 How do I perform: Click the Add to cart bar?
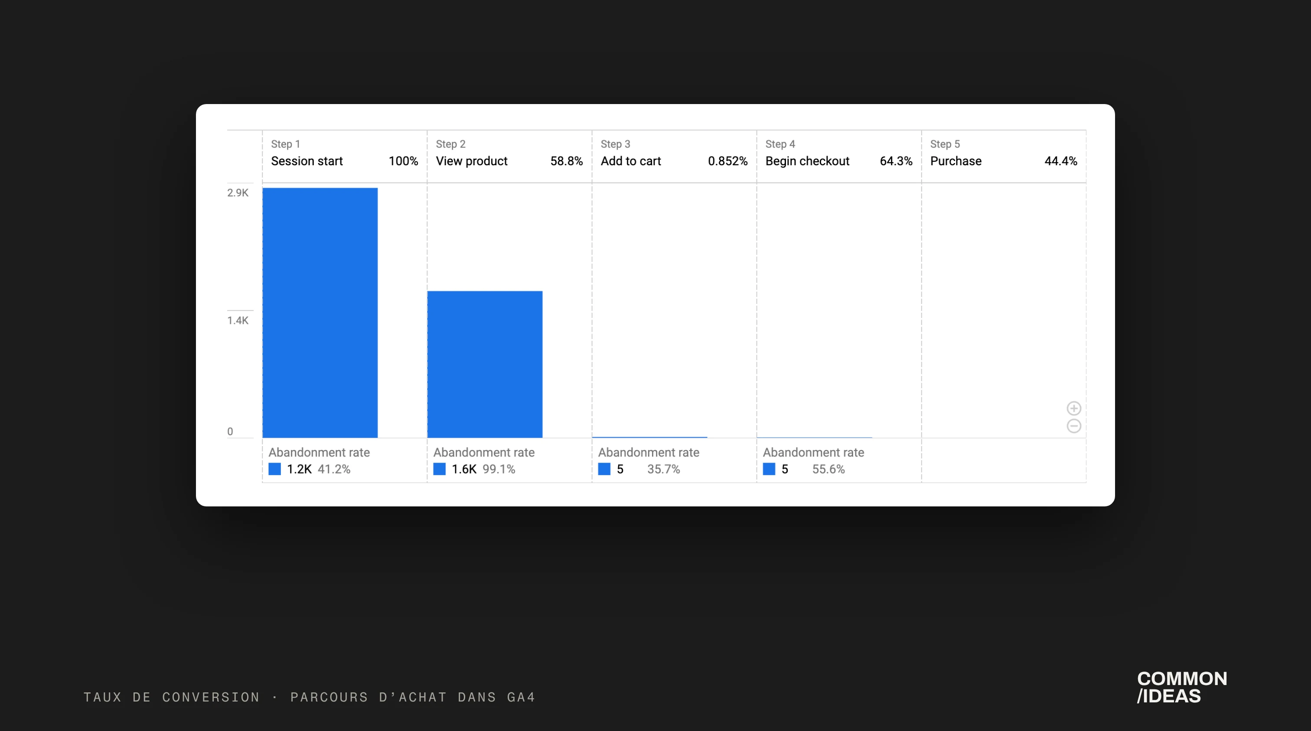tap(650, 437)
